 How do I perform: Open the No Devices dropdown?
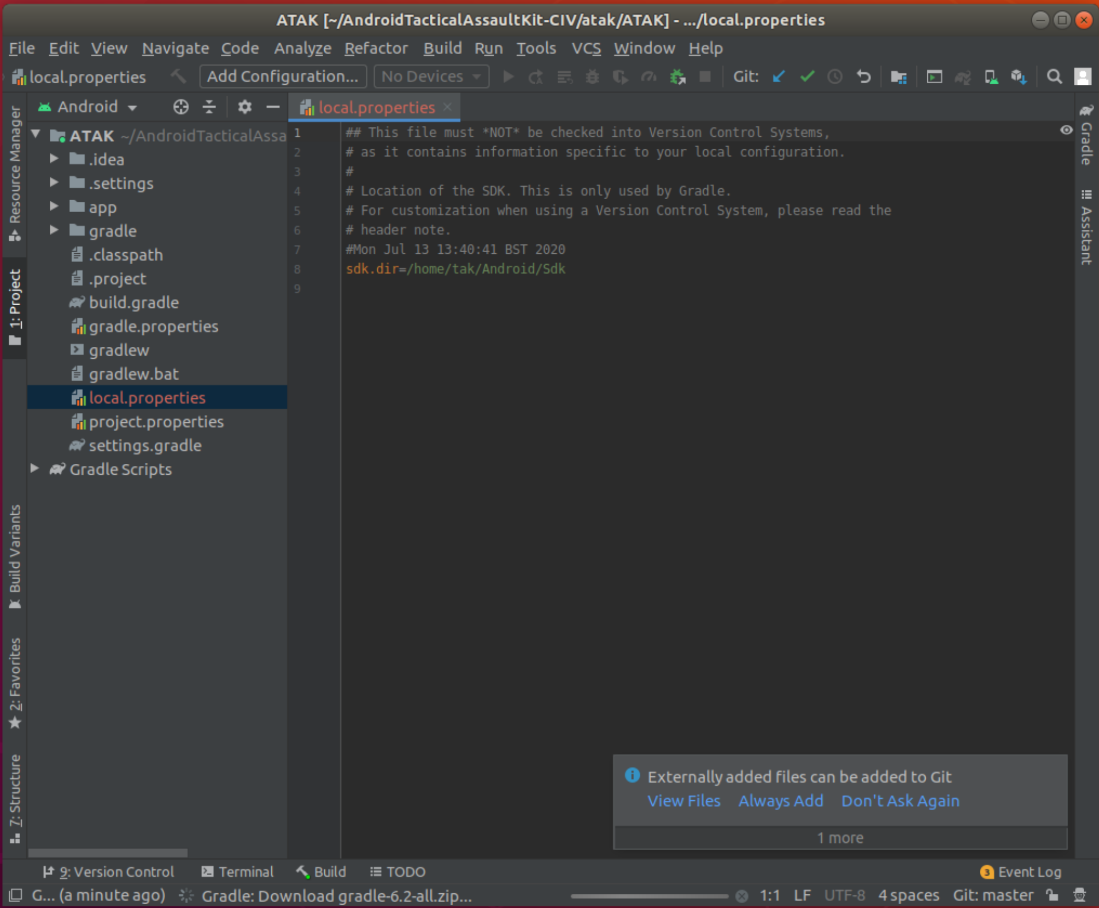click(431, 77)
